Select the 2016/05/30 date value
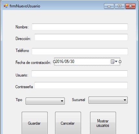Screen dimensions: 139x134 [65, 61]
